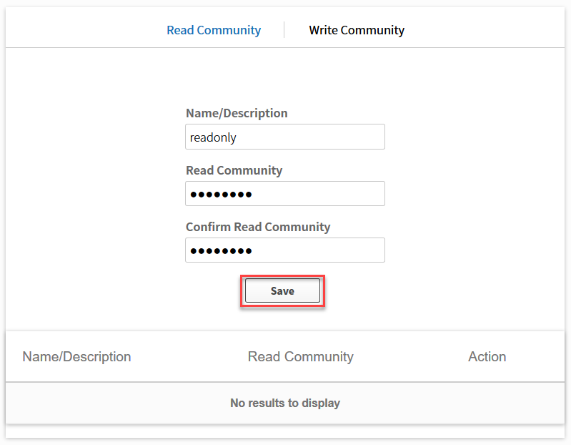Focus the Name/Description text field
This screenshot has width=571, height=445.
pos(285,137)
